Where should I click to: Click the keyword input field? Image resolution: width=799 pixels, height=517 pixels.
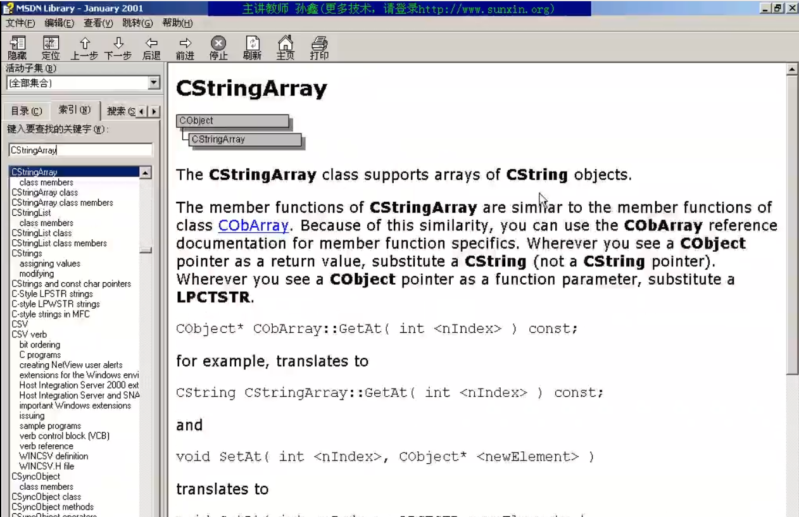tap(80, 150)
